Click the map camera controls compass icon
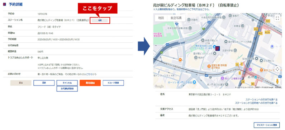This screenshot has width=285, height=130. tap(277, 69)
